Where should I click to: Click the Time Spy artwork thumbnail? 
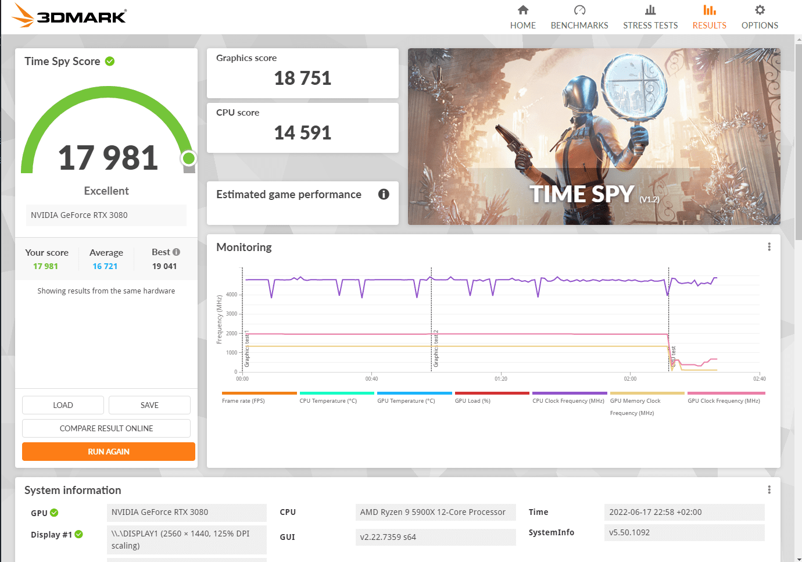[594, 137]
